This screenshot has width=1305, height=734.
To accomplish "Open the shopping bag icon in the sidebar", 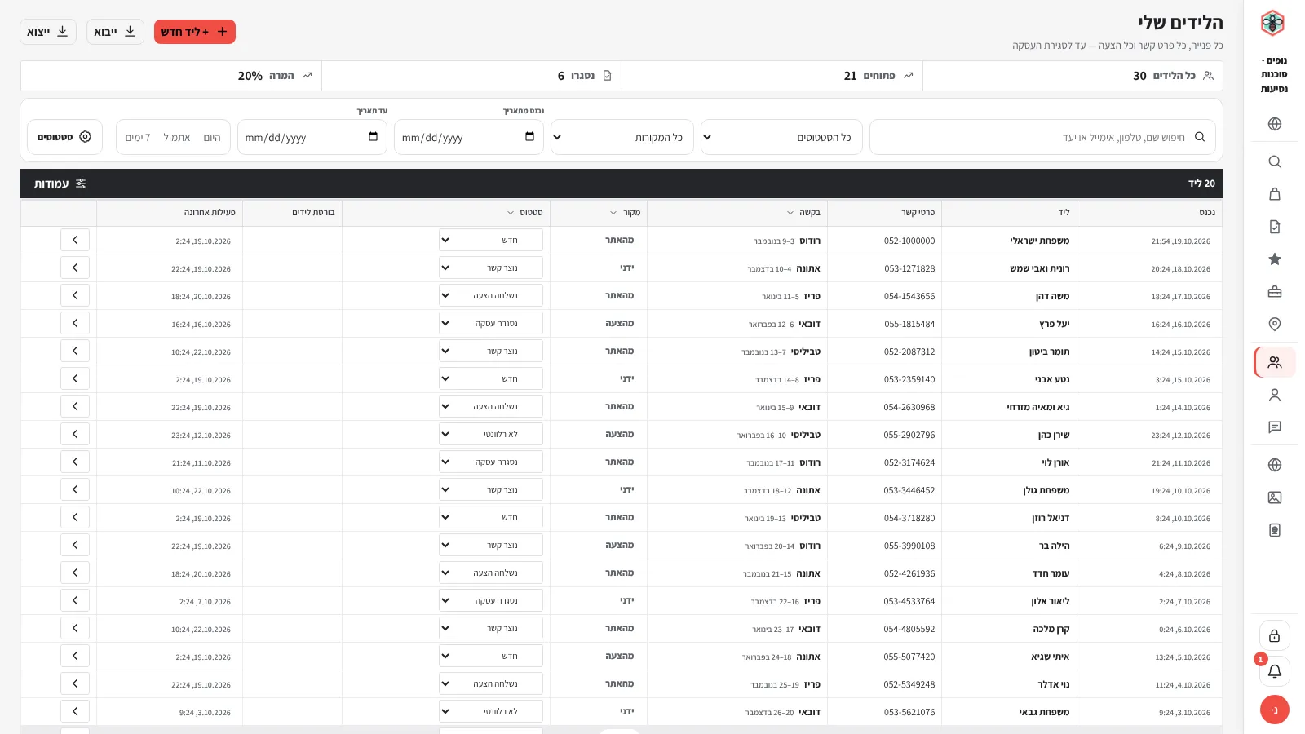I will (x=1275, y=194).
